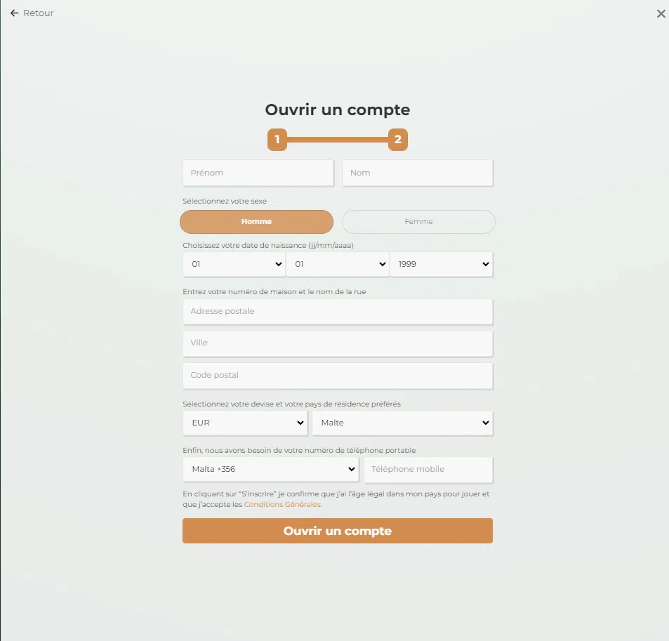
Task: Select Homme gender option
Action: 256,221
